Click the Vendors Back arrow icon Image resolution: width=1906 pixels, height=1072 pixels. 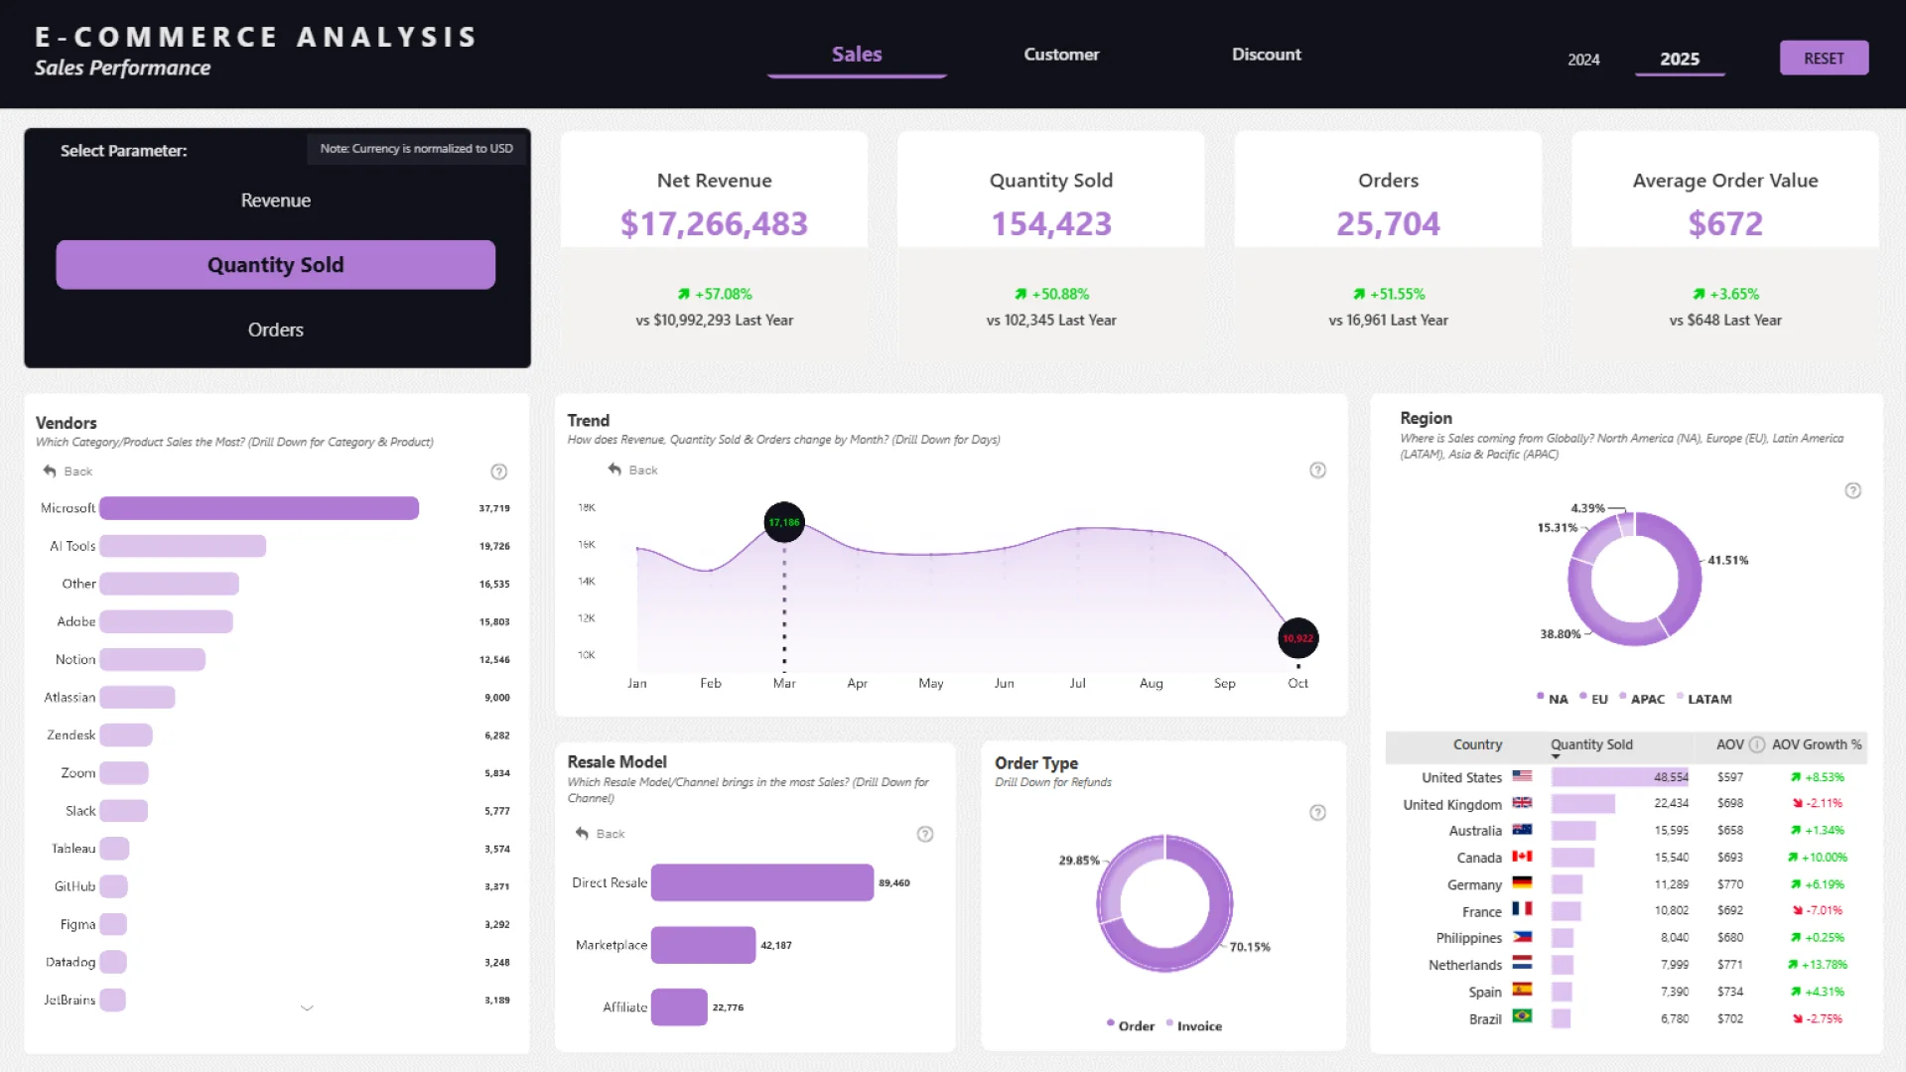[50, 471]
